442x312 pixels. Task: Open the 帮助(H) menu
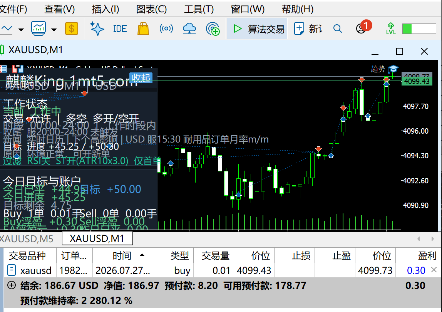click(298, 9)
